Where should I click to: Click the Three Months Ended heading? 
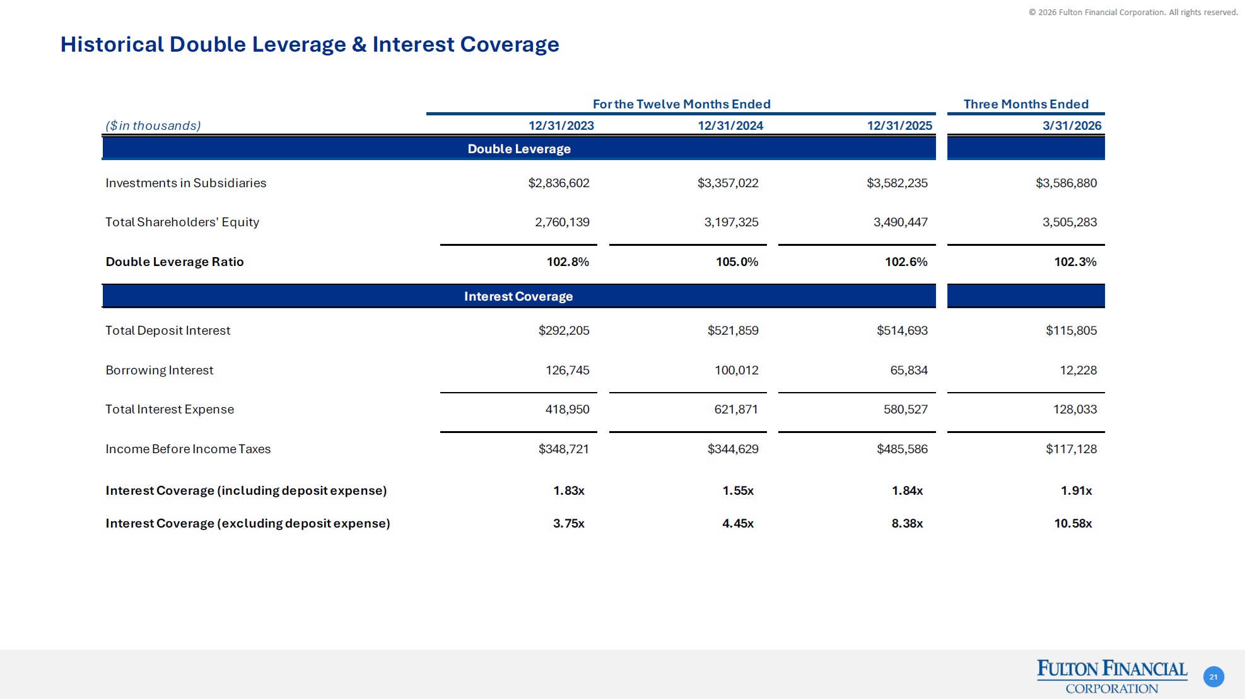tap(1026, 104)
